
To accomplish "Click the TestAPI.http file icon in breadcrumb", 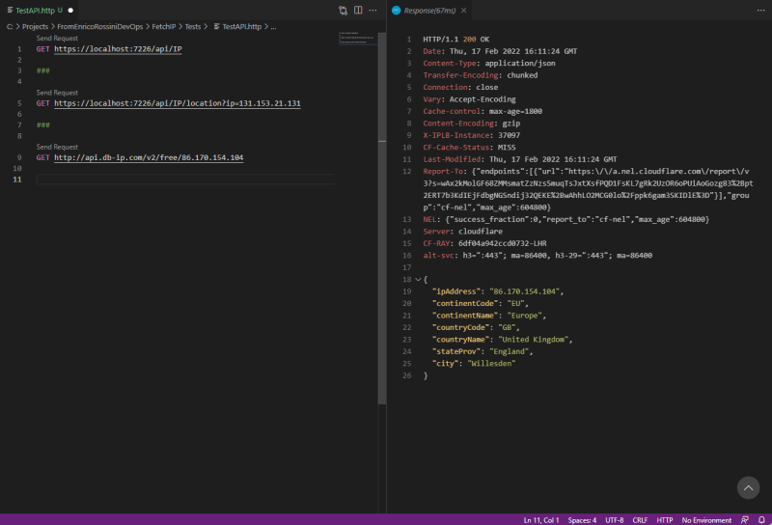I will point(216,27).
